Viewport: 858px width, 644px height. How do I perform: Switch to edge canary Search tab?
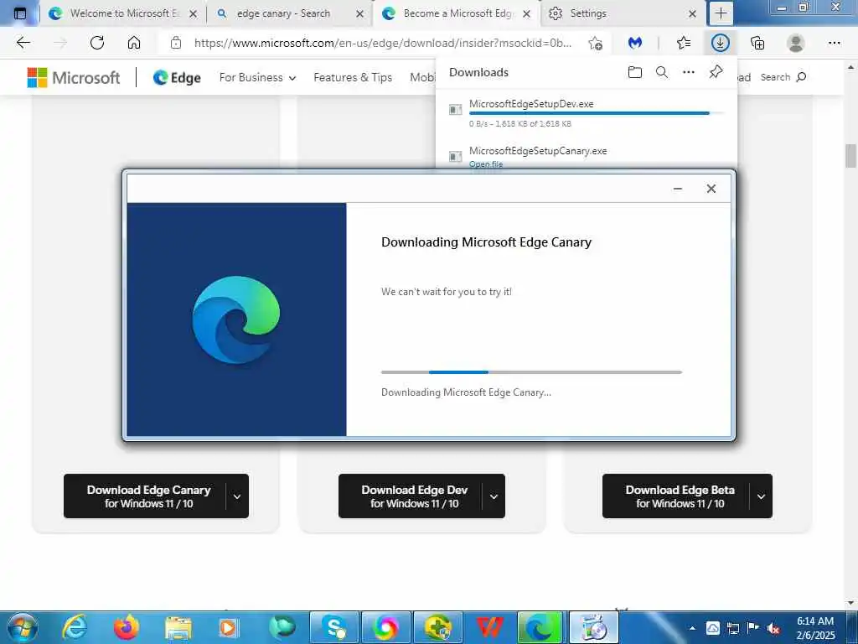(283, 13)
